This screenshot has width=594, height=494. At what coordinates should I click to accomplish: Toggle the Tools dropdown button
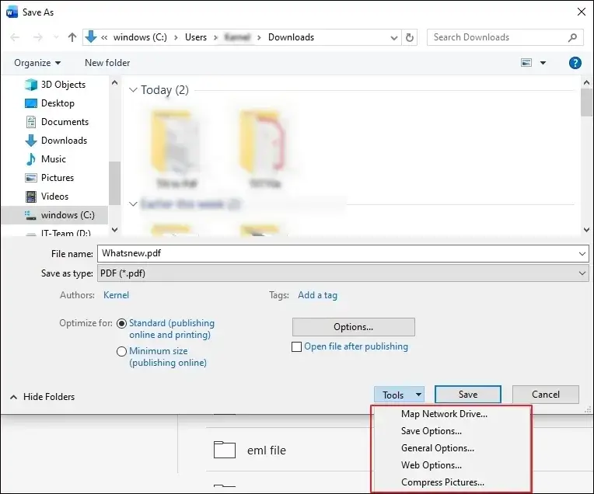[x=399, y=395]
